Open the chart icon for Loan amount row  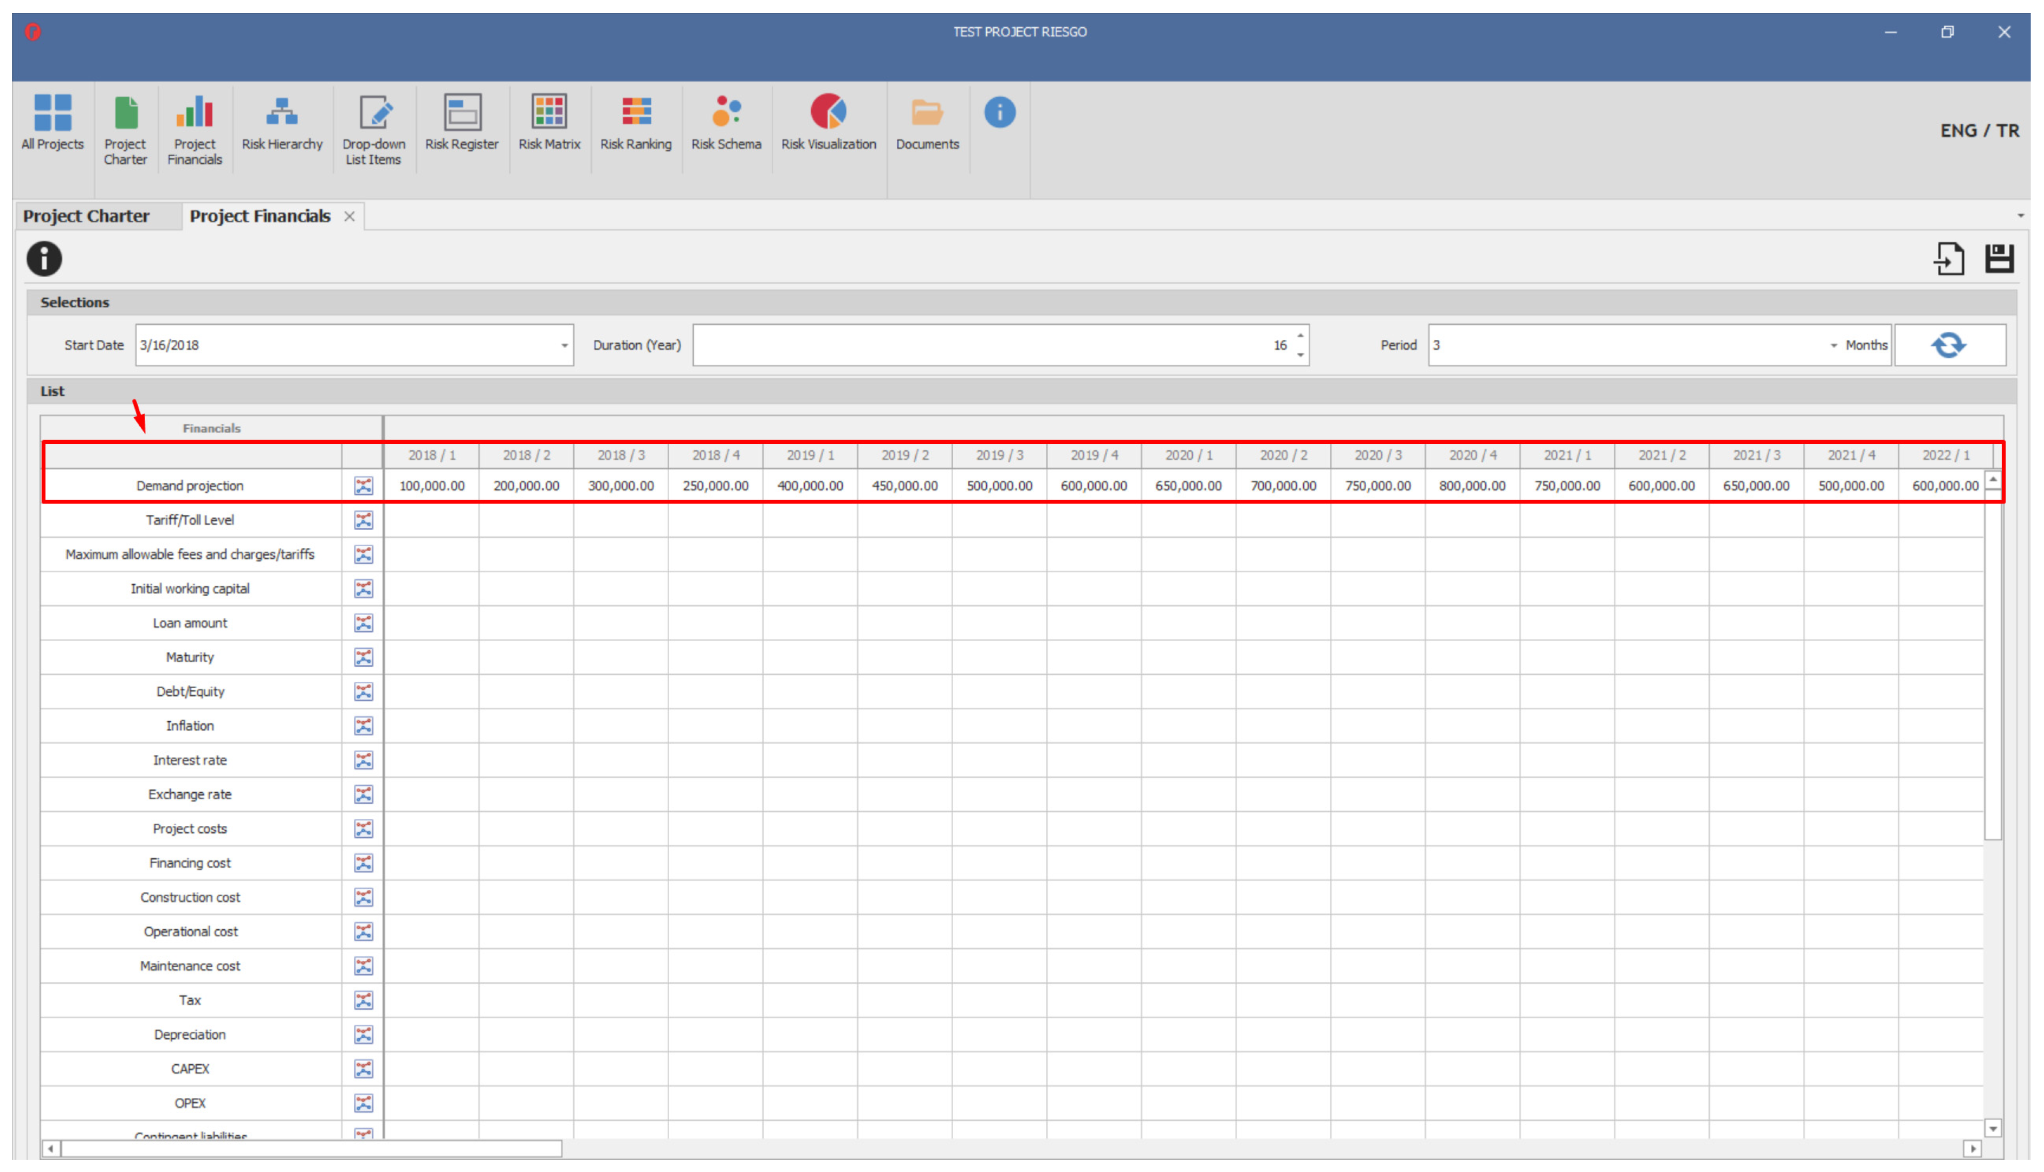pyautogui.click(x=363, y=623)
